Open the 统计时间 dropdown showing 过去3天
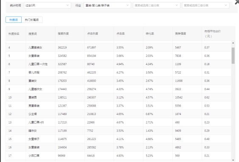Image resolution: width=239 pixels, height=162 pixels. tap(47, 5)
